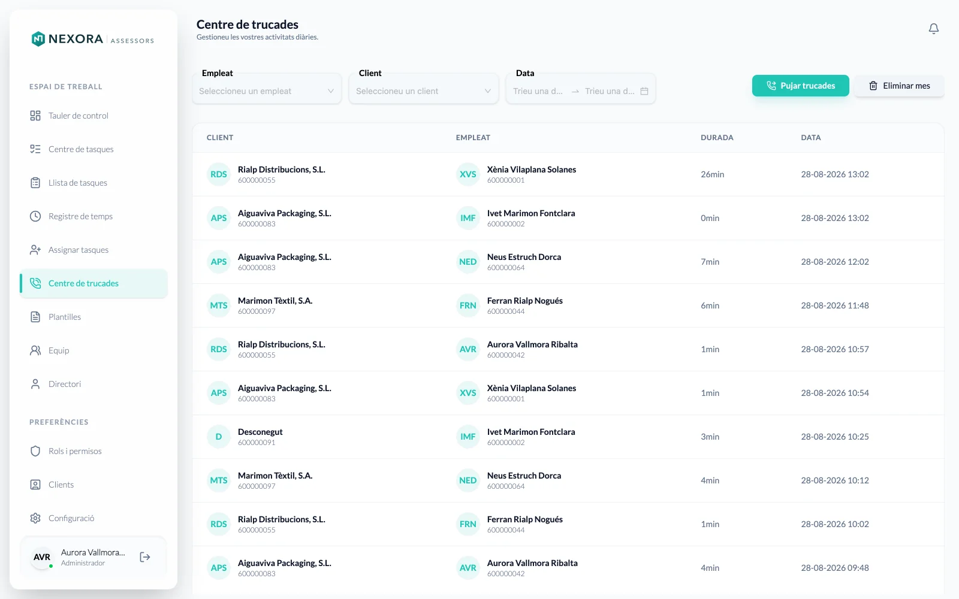This screenshot has height=599, width=959.
Task: Click the logout icon next to Aurora Vallmora
Action: tap(145, 557)
